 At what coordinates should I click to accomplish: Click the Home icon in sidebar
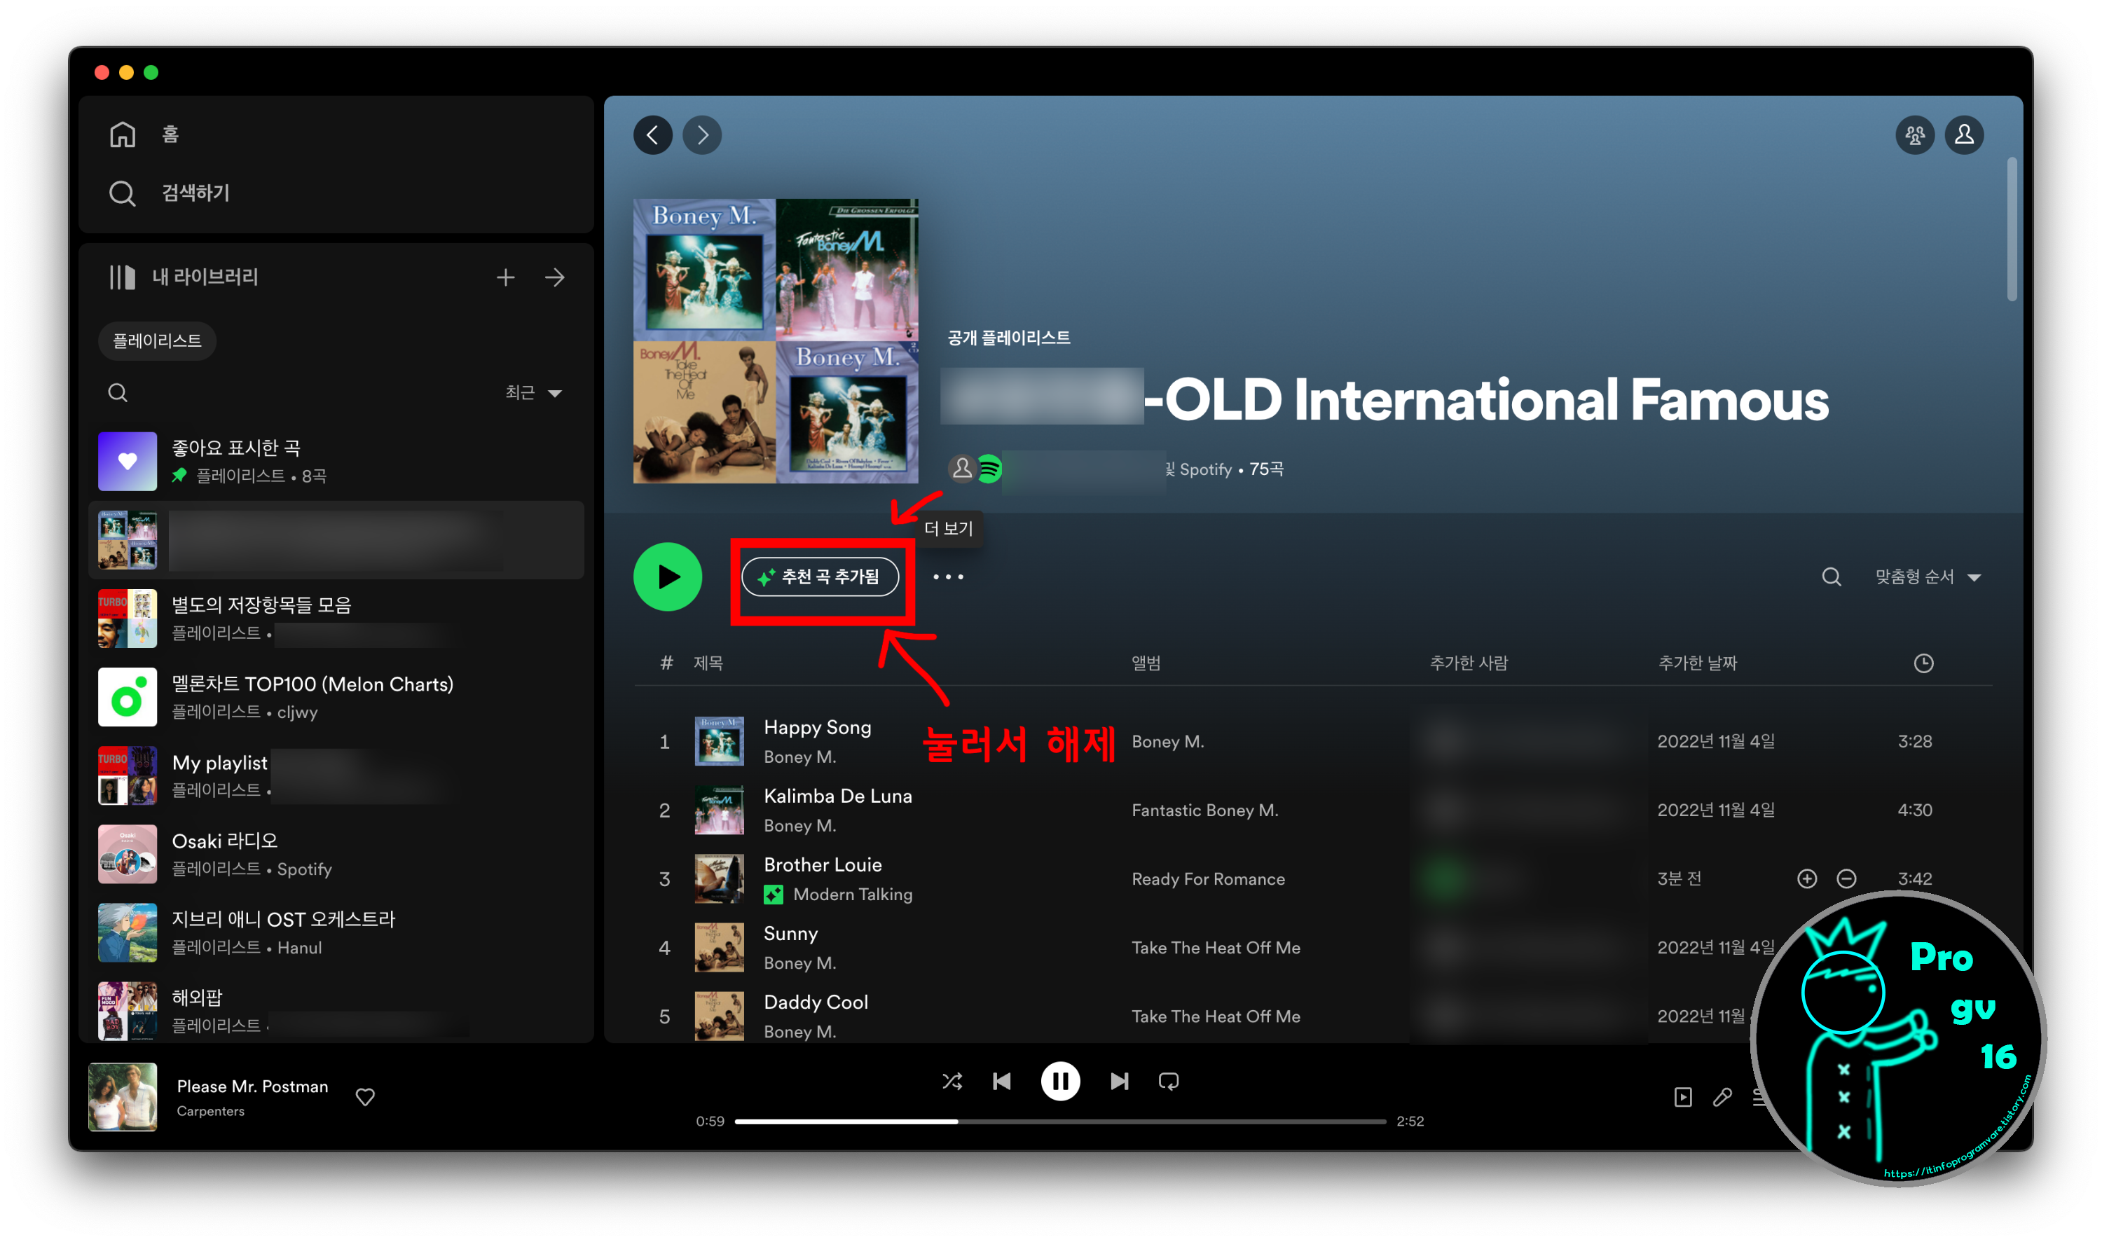point(122,134)
